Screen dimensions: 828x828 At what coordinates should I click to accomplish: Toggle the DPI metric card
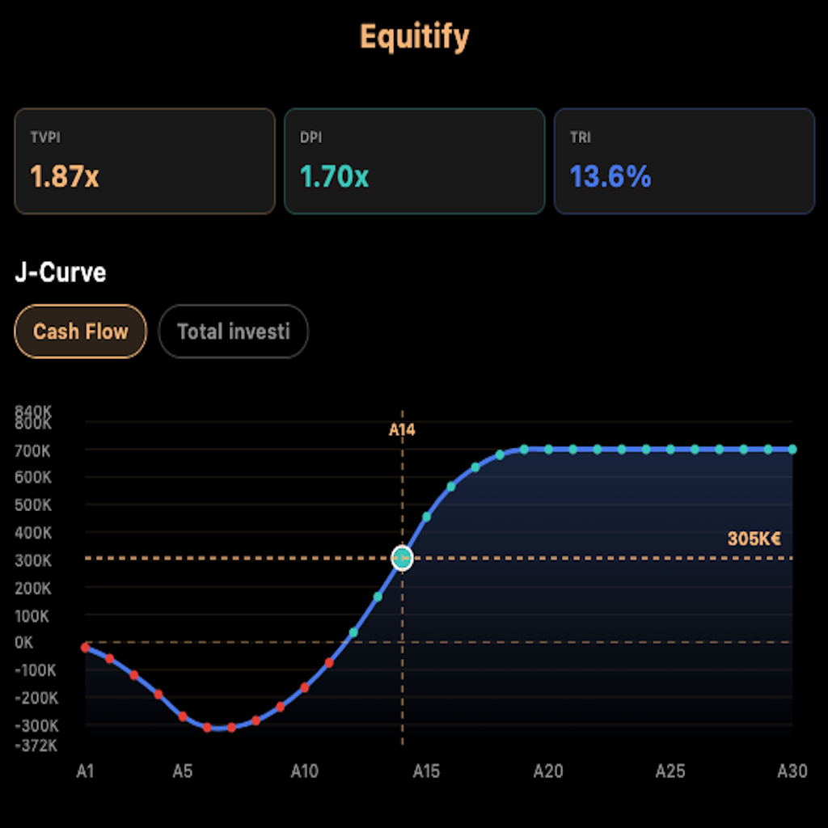414,160
